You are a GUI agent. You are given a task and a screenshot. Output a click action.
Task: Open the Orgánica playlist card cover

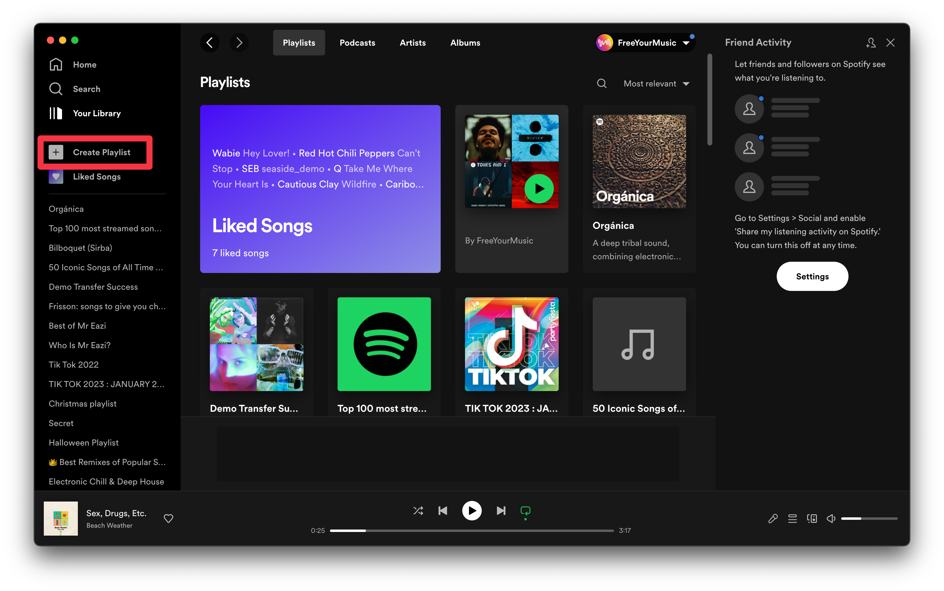pos(639,161)
